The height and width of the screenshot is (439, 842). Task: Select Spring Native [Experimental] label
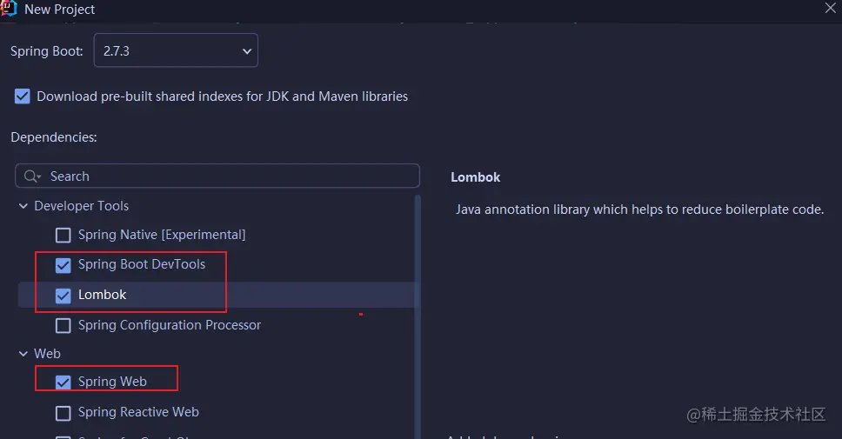(x=162, y=235)
